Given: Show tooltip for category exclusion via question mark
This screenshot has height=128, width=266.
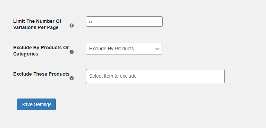Looking at the screenshot, I should (71, 52).
